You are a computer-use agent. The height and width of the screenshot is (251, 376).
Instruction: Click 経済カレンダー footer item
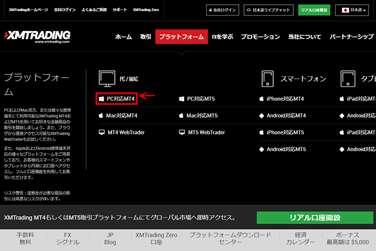pos(300,239)
